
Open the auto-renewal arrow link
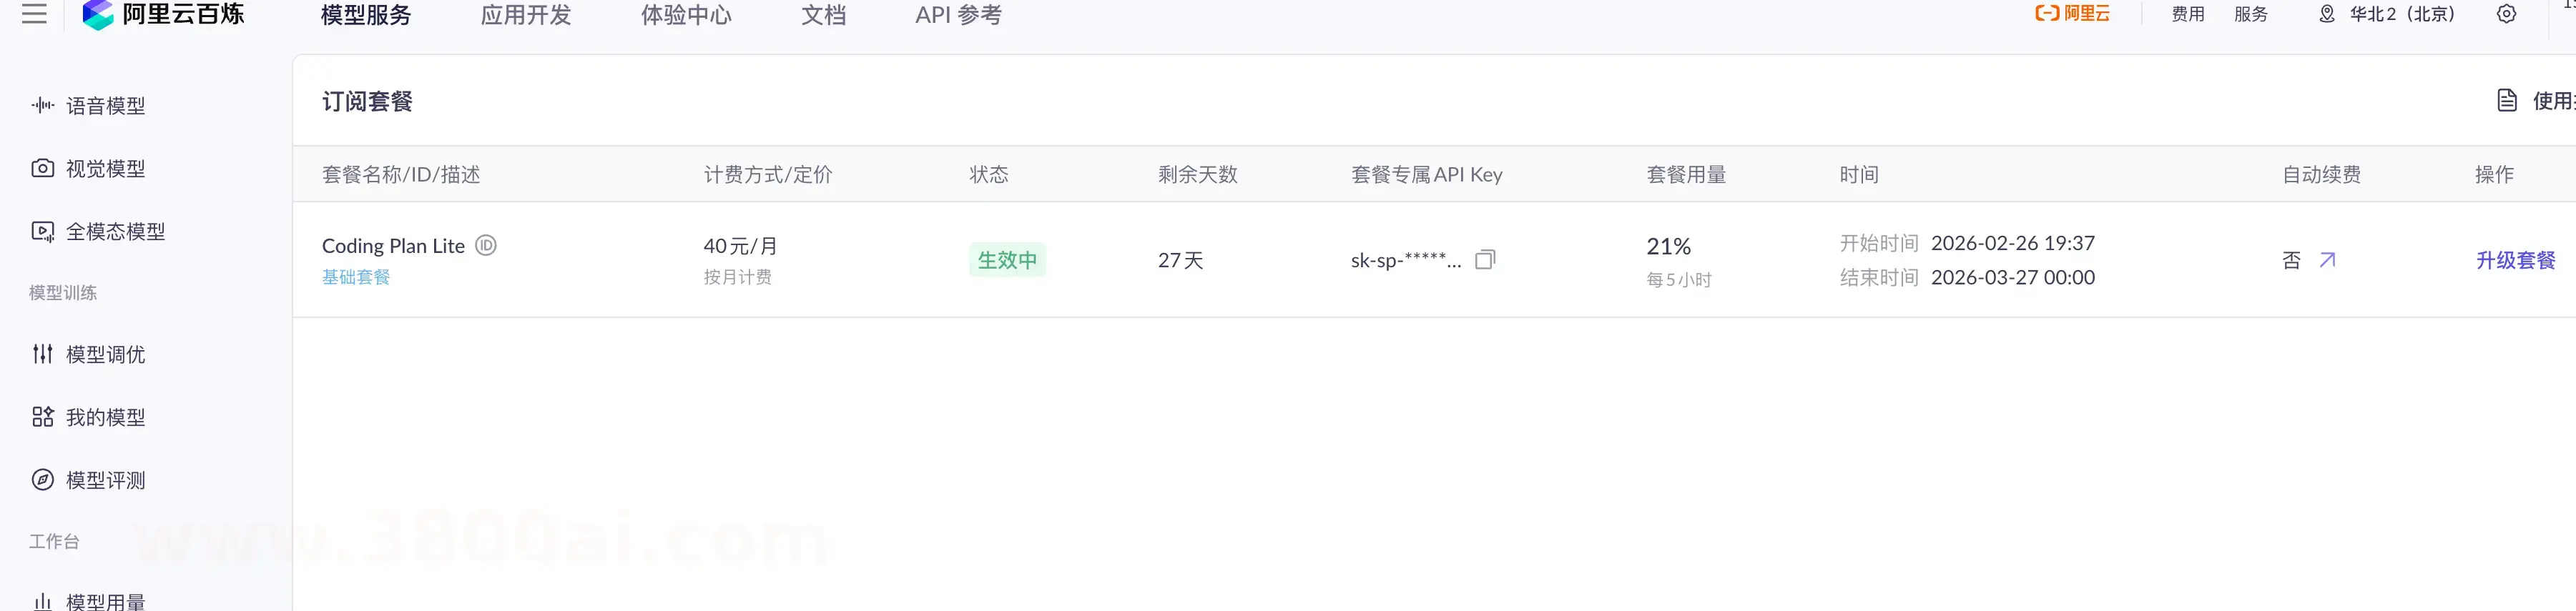(2328, 260)
